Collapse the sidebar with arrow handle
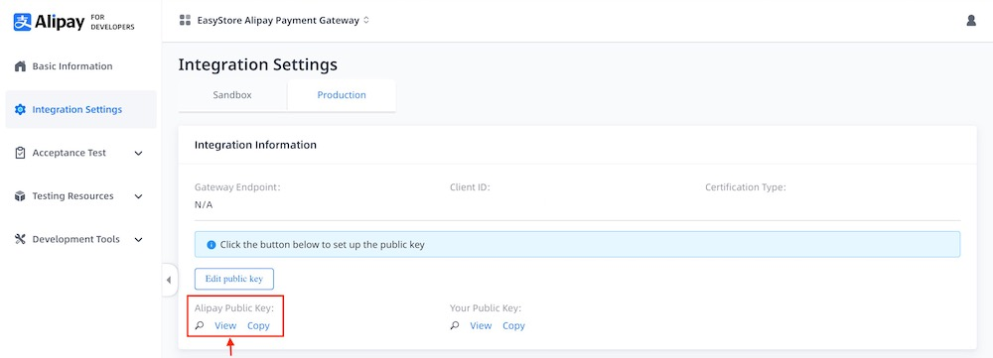 pos(169,280)
